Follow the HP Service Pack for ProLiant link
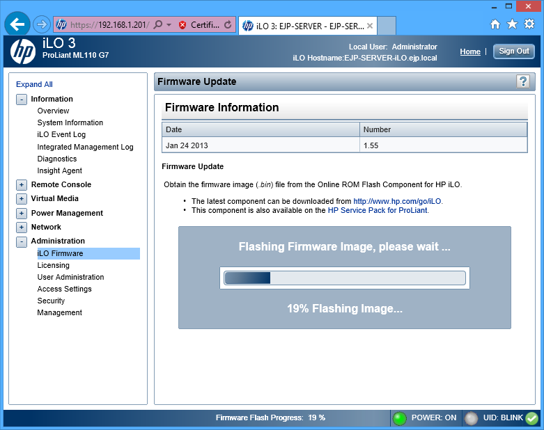 378,210
